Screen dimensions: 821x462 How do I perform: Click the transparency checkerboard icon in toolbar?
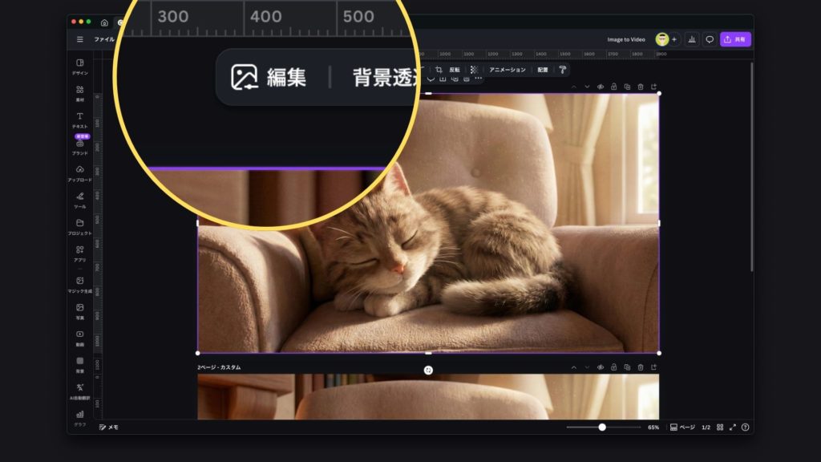(474, 70)
